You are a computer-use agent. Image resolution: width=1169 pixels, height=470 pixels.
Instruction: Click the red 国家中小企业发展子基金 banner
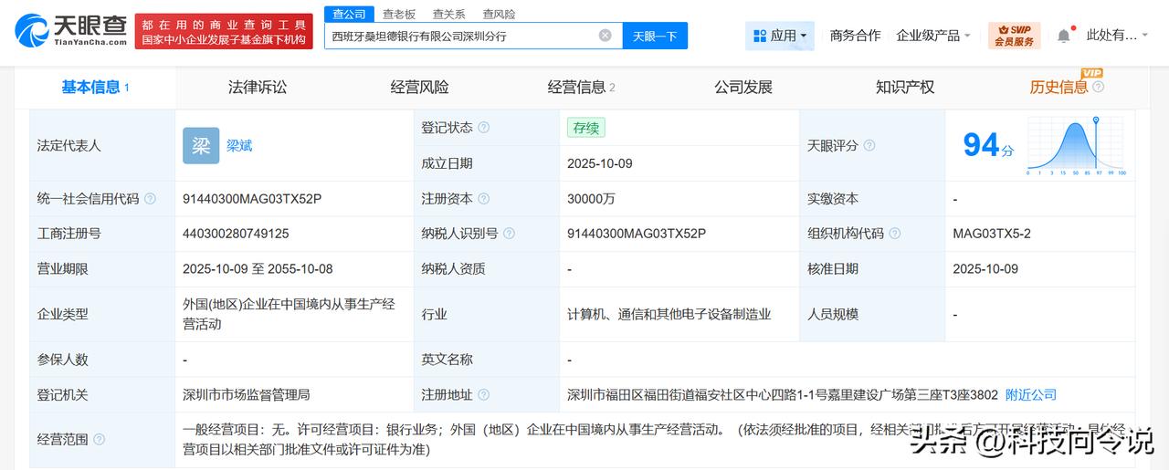[x=225, y=31]
